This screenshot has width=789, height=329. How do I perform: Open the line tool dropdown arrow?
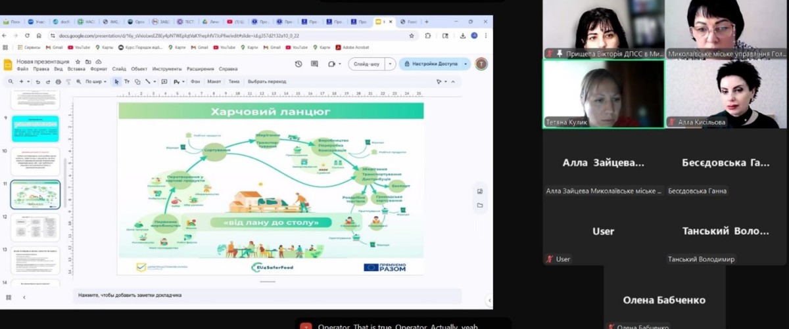(155, 81)
